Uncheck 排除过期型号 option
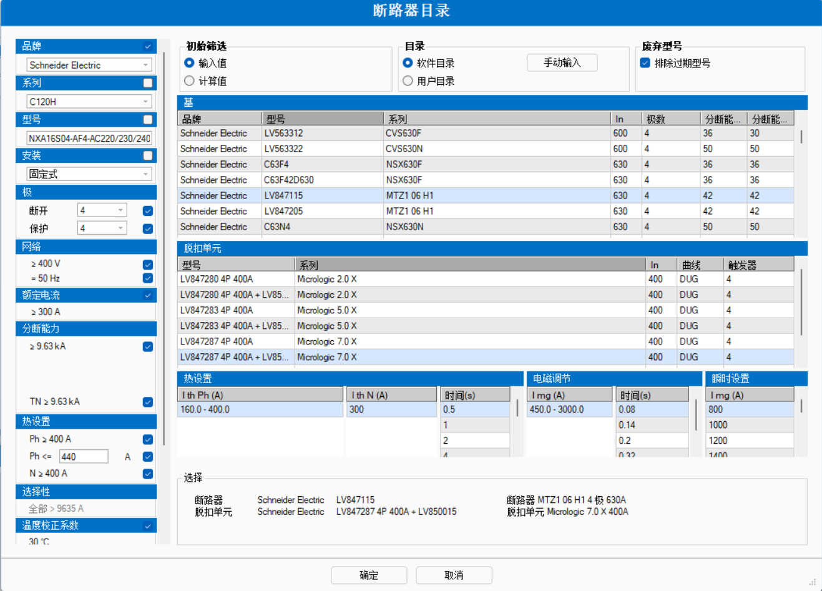822x591 pixels. [x=645, y=63]
